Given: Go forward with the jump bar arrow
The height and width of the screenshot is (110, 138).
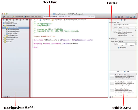Looking at the screenshot, I should tap(37, 20).
